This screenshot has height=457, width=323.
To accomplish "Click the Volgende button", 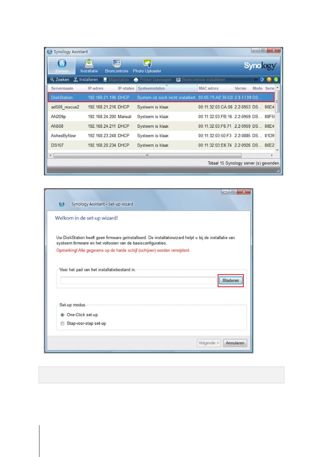I will tap(209, 343).
